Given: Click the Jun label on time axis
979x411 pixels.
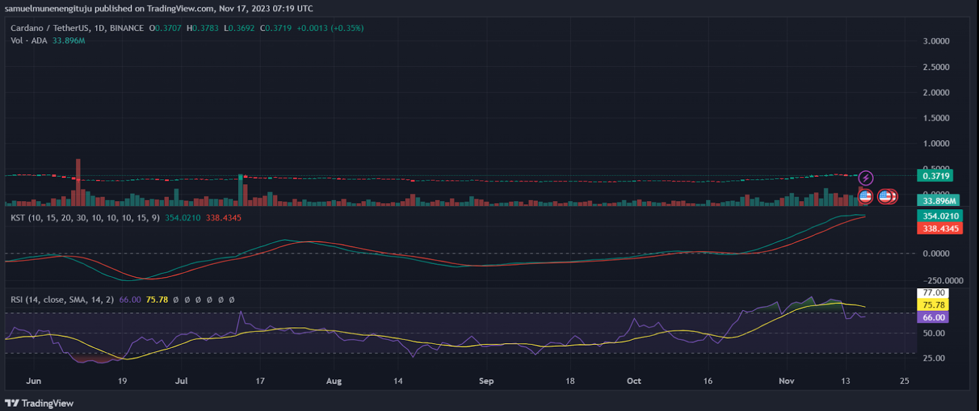Looking at the screenshot, I should 34,381.
